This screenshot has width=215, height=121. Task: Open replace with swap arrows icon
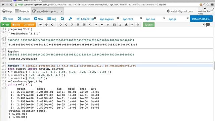point(108,25)
